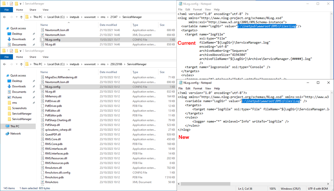Open Help menu in bottom Notepad

[217, 89]
